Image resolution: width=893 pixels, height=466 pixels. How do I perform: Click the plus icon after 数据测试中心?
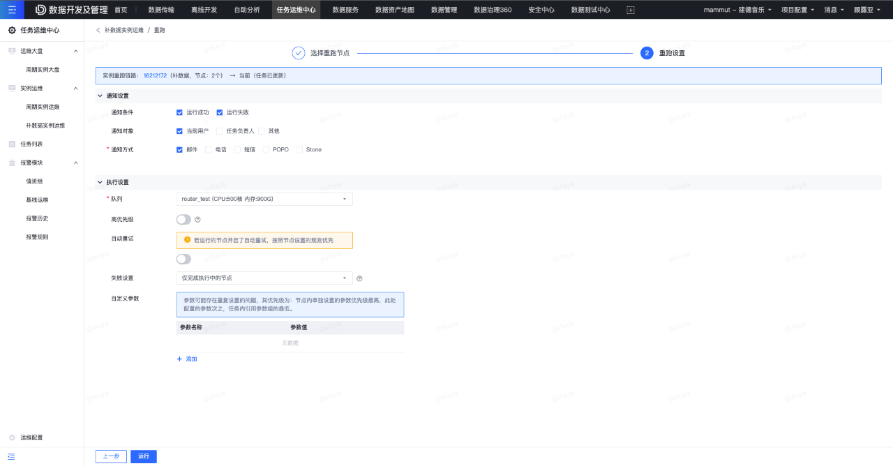631,10
